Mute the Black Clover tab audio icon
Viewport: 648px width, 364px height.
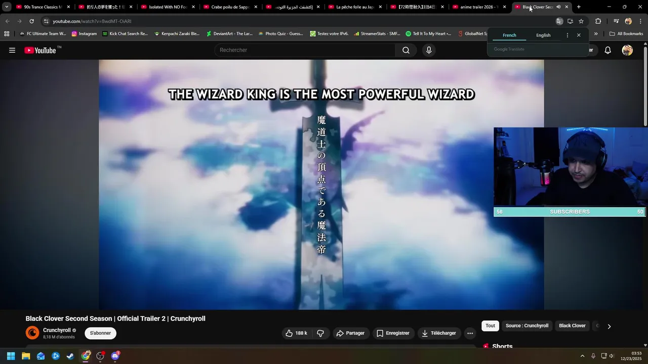pos(558,7)
